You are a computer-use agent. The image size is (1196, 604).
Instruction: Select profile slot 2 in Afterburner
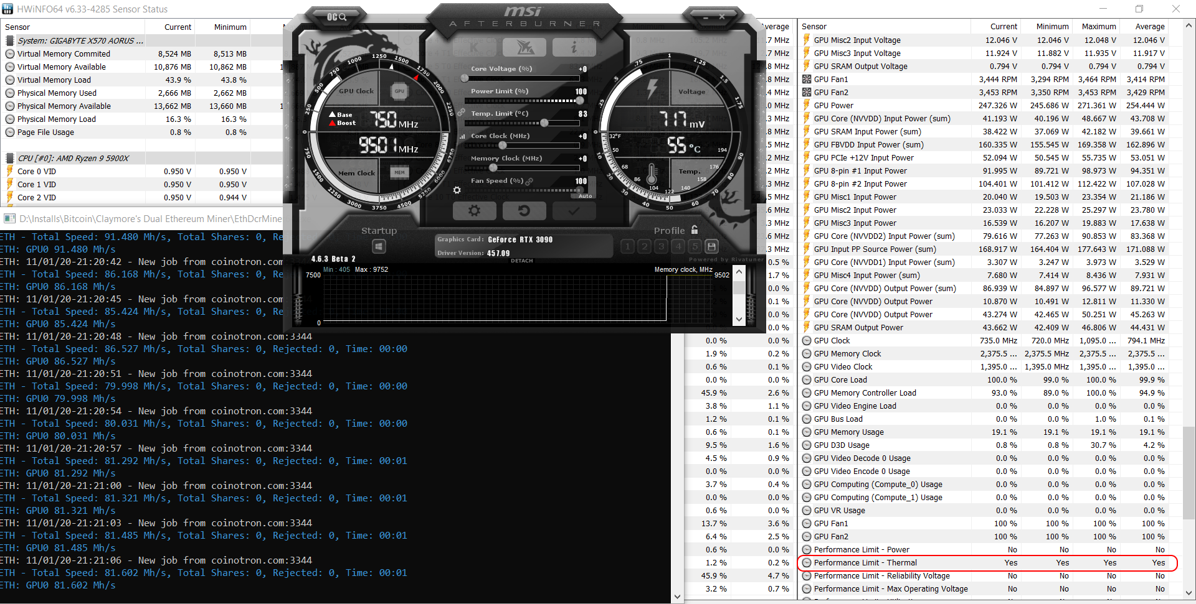[x=644, y=246]
